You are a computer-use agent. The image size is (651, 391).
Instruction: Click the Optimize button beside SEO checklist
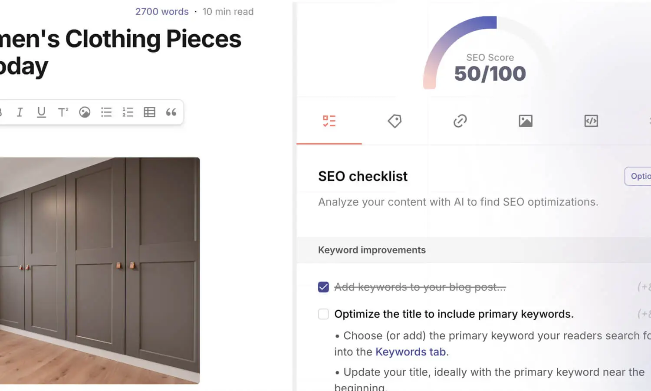tap(638, 176)
